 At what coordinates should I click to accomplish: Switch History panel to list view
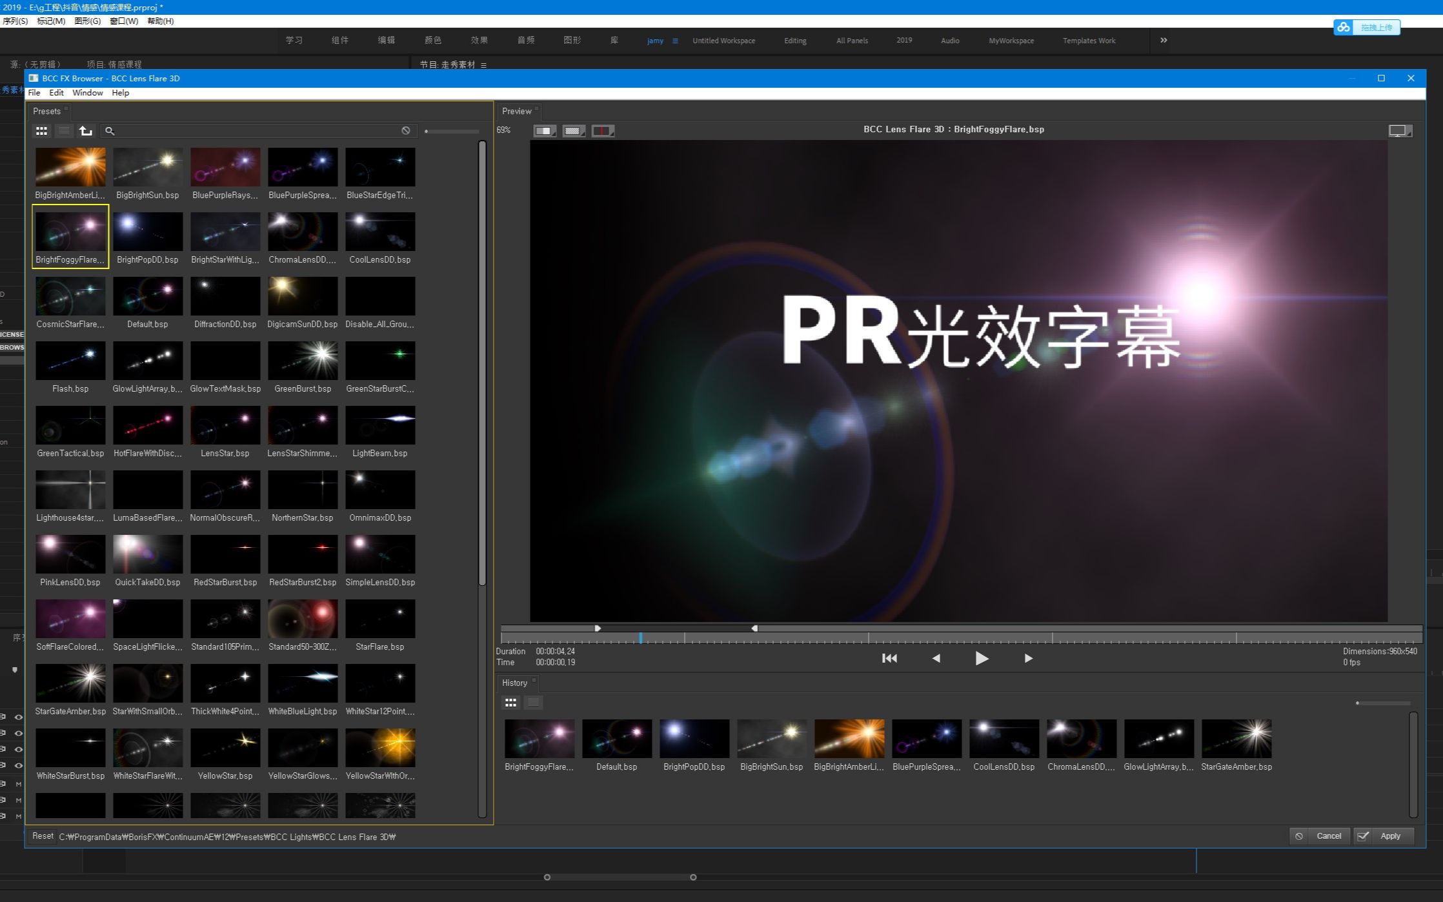click(x=533, y=703)
